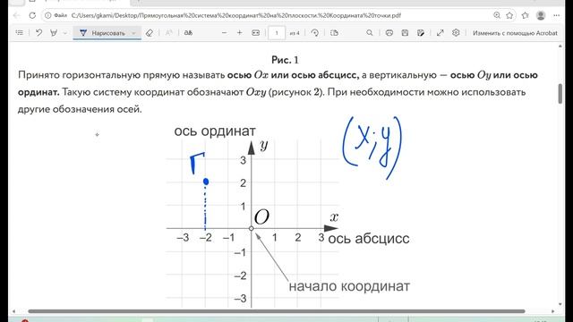Image resolution: width=573 pixels, height=322 pixels.
Task: Click the bold text осью абсцисс
Action: click(x=324, y=75)
